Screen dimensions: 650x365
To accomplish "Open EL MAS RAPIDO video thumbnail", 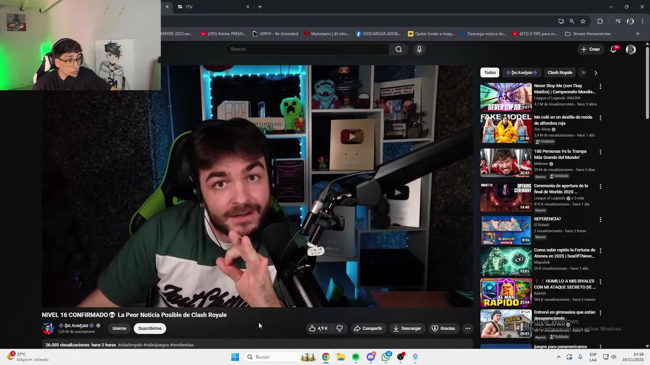I will pyautogui.click(x=506, y=293).
